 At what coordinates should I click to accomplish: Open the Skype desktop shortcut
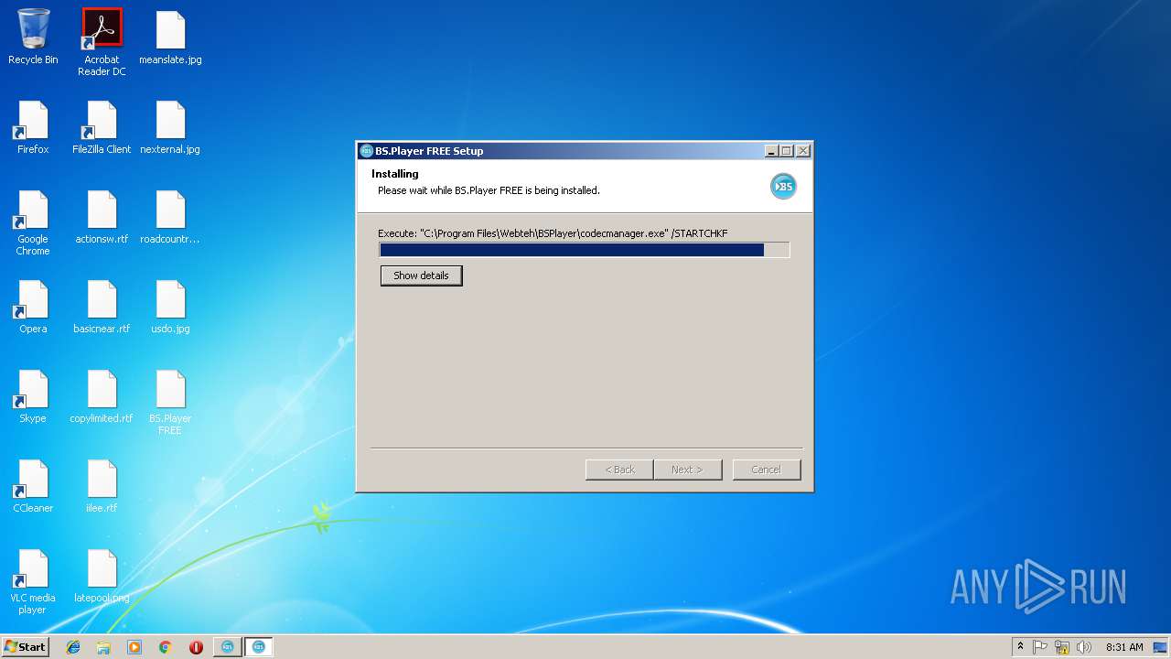click(33, 396)
